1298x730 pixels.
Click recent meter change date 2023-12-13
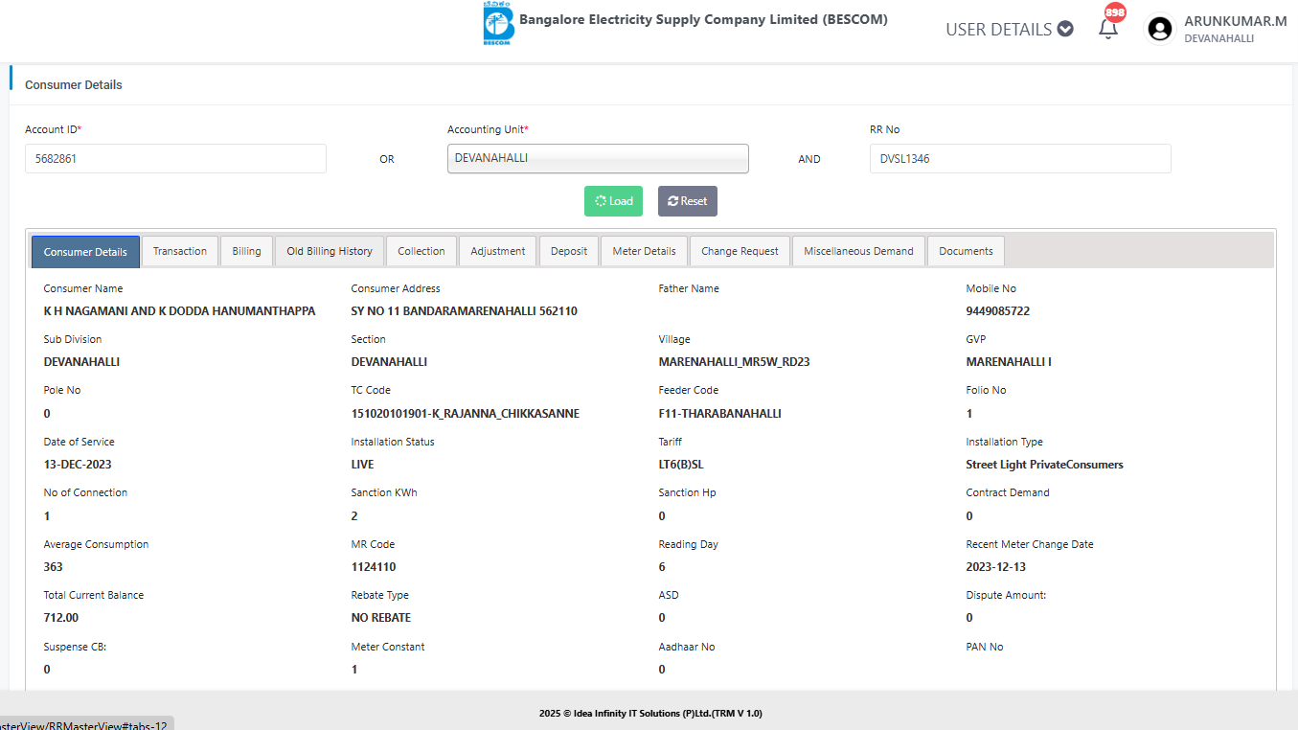pos(995,567)
